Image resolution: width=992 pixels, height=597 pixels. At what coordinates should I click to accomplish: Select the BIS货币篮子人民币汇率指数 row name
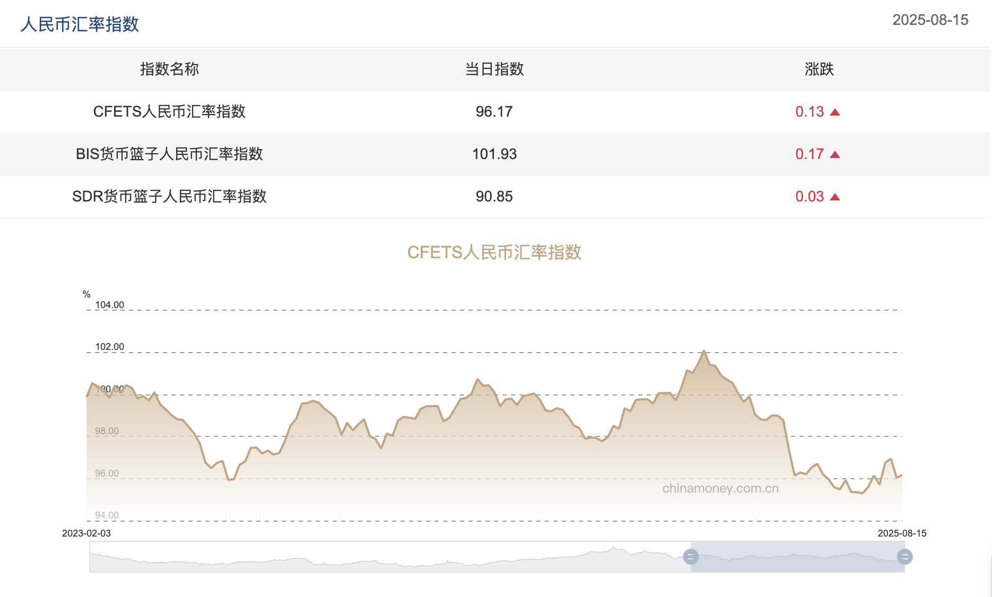(169, 154)
